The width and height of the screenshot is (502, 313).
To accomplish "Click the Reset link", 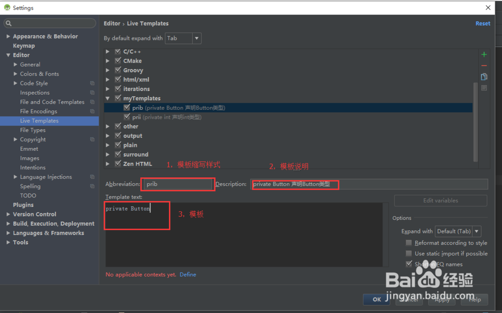I will pyautogui.click(x=482, y=23).
